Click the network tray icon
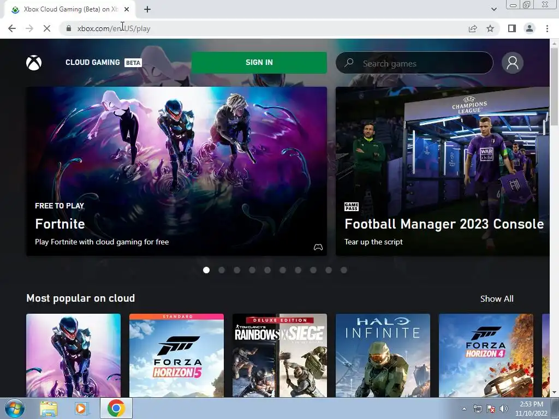The image size is (559, 419). [x=477, y=409]
